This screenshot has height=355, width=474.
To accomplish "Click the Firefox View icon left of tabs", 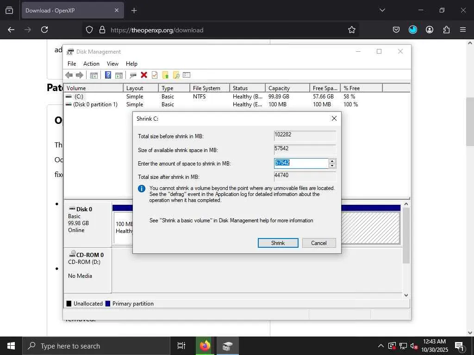I will coord(9,10).
